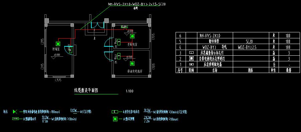Image resolution: width=301 pixels, height=132 pixels.
Task: Select the arrow evacuation indicator legend symbol
Action: (15, 119)
